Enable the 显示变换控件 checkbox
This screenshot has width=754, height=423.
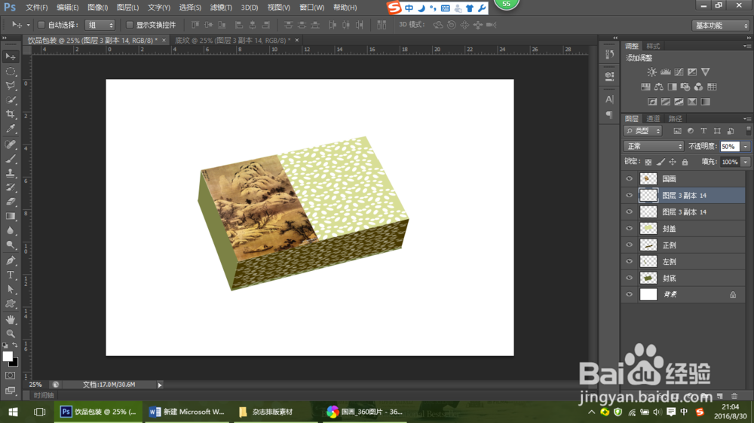130,25
